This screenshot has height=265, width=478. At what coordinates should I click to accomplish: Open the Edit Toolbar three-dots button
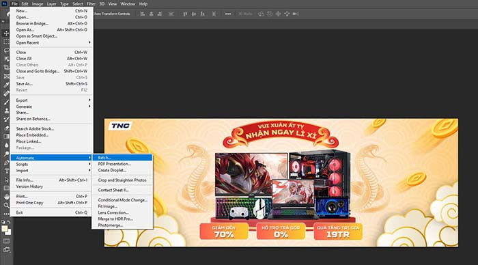pyautogui.click(x=6, y=214)
